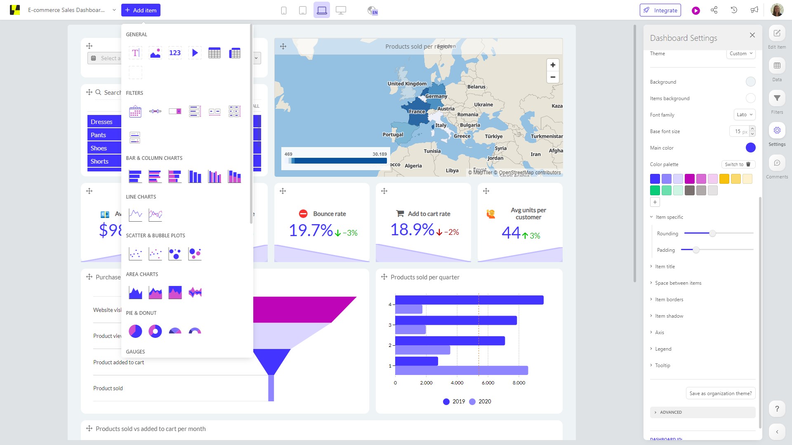This screenshot has height=445, width=792.
Task: Add an Image item from the Add item panel
Action: (x=155, y=53)
